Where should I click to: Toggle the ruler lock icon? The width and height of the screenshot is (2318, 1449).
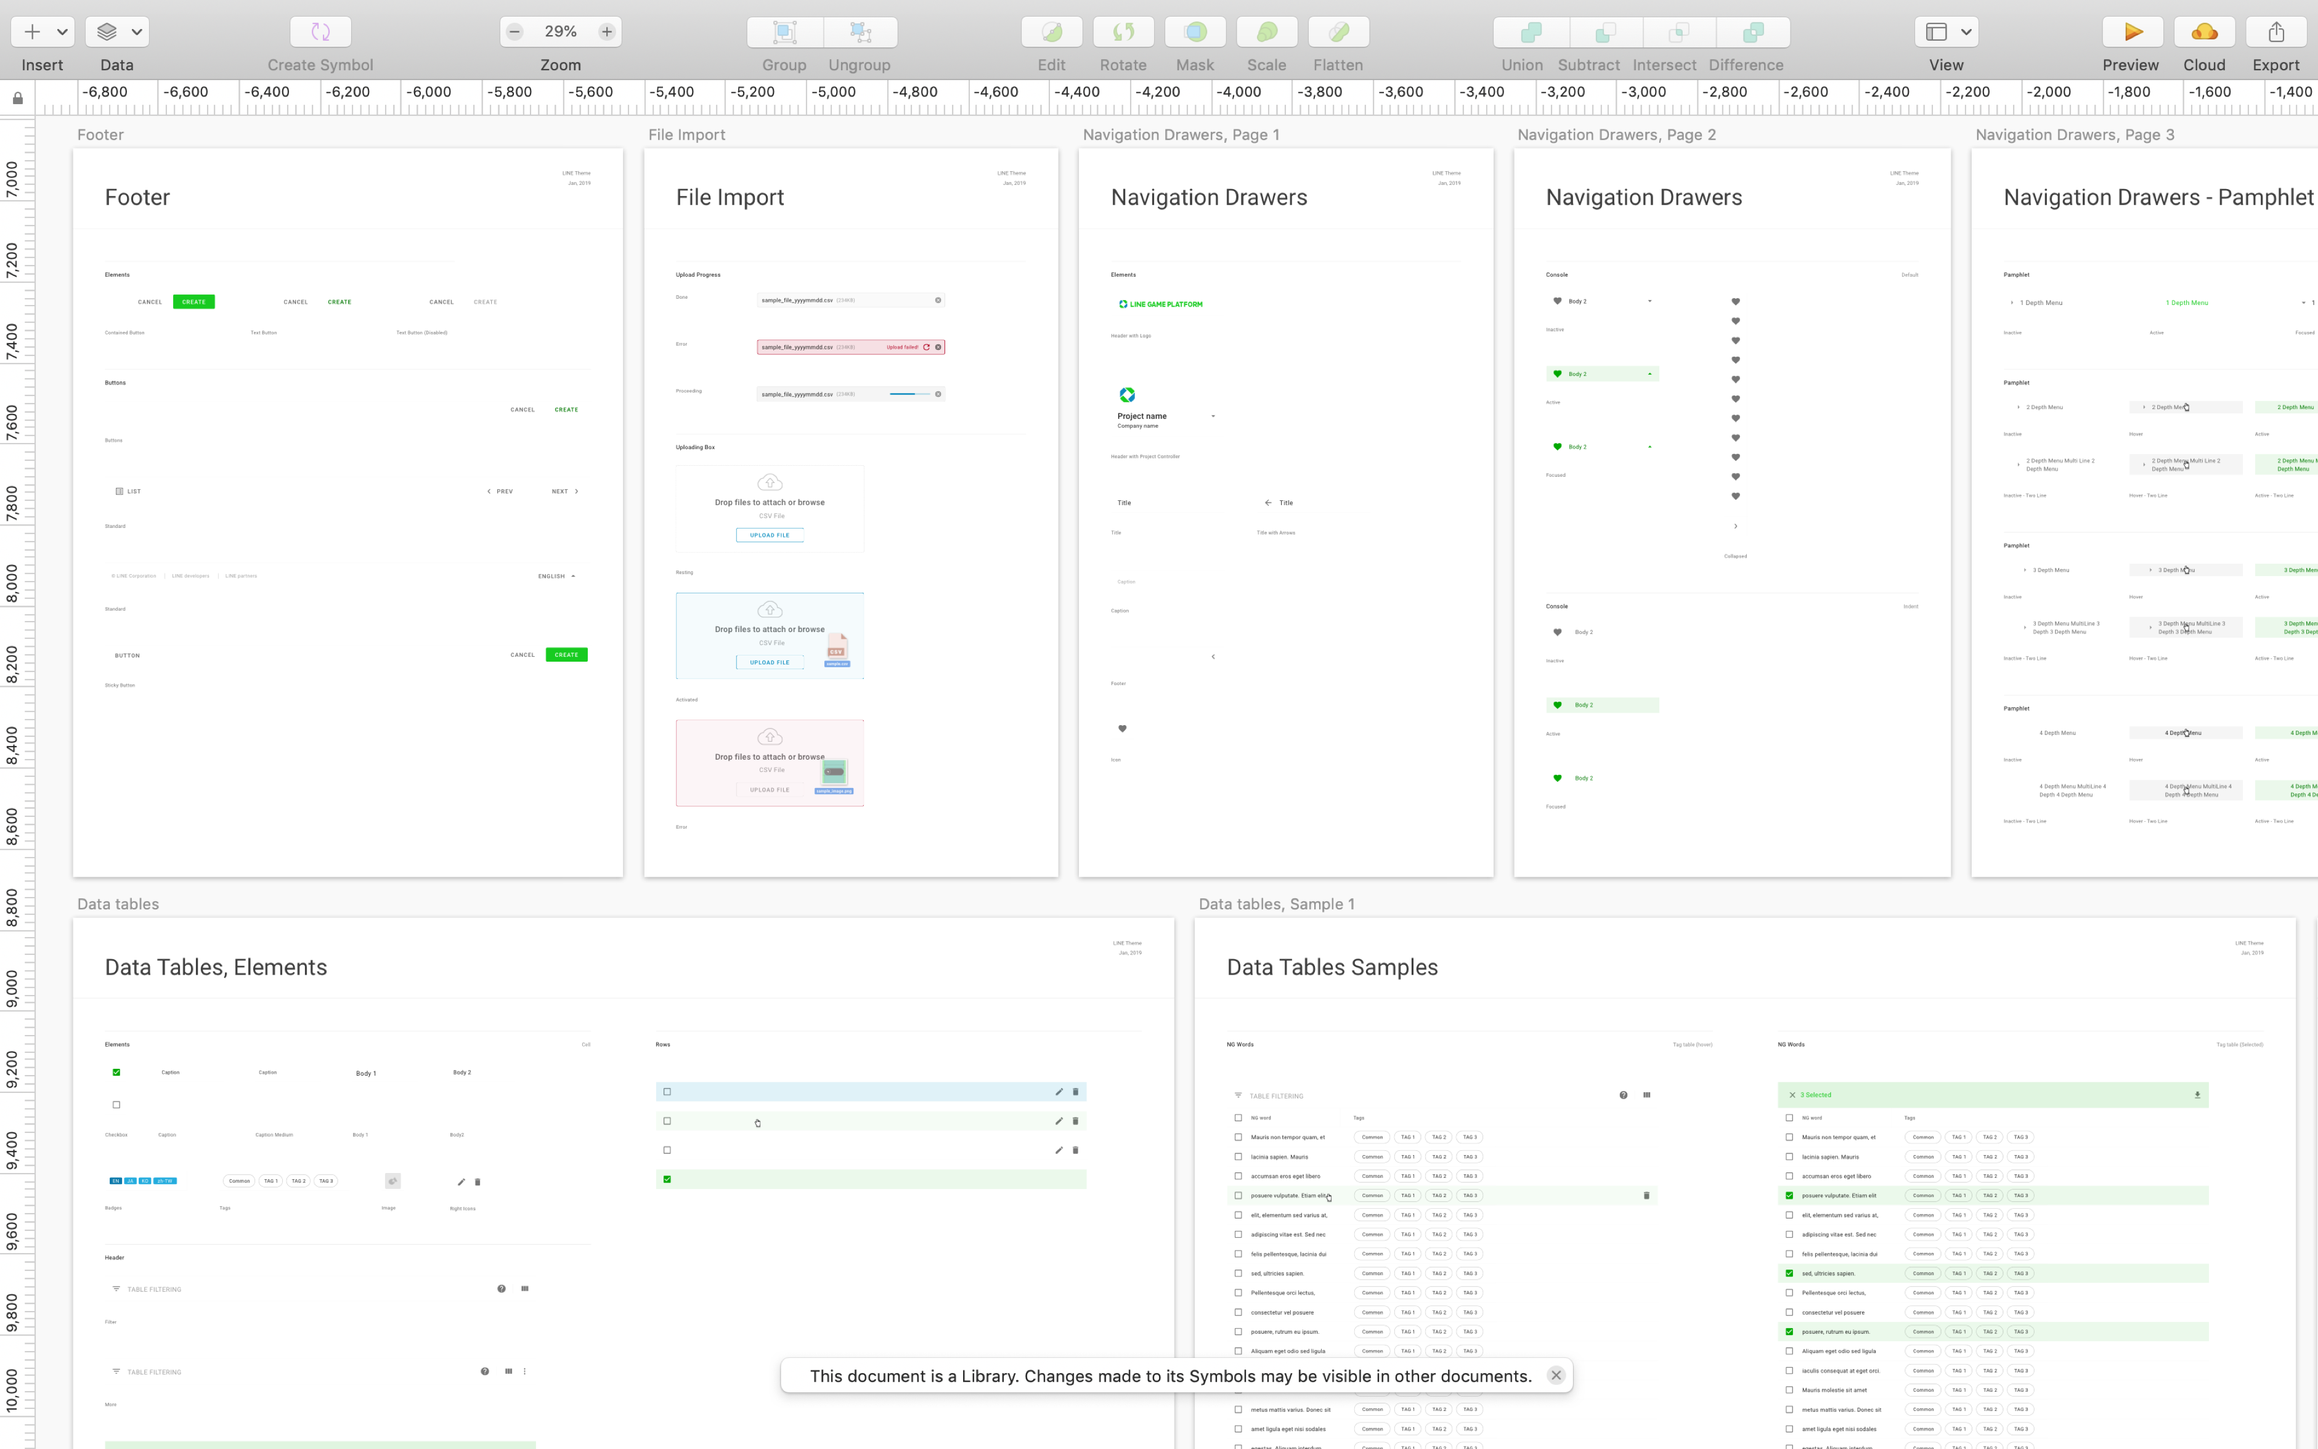[17, 98]
